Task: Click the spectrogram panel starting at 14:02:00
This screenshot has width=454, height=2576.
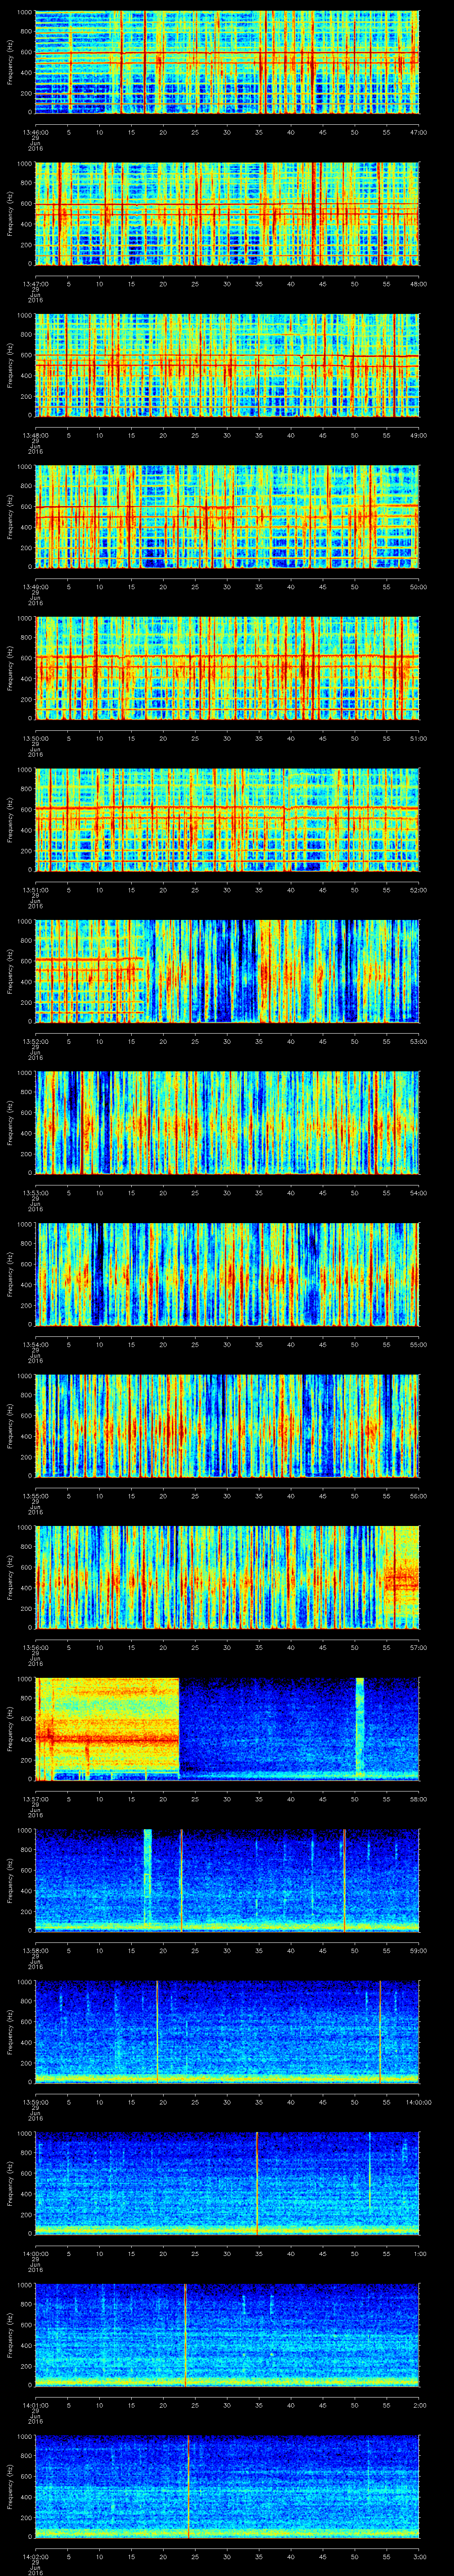Action: [227, 2487]
